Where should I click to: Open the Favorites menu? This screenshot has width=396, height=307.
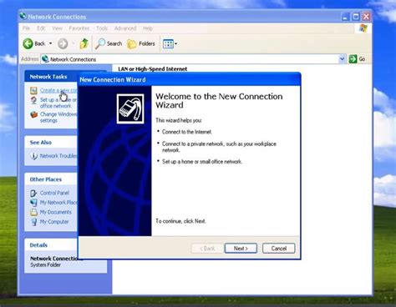click(x=79, y=28)
